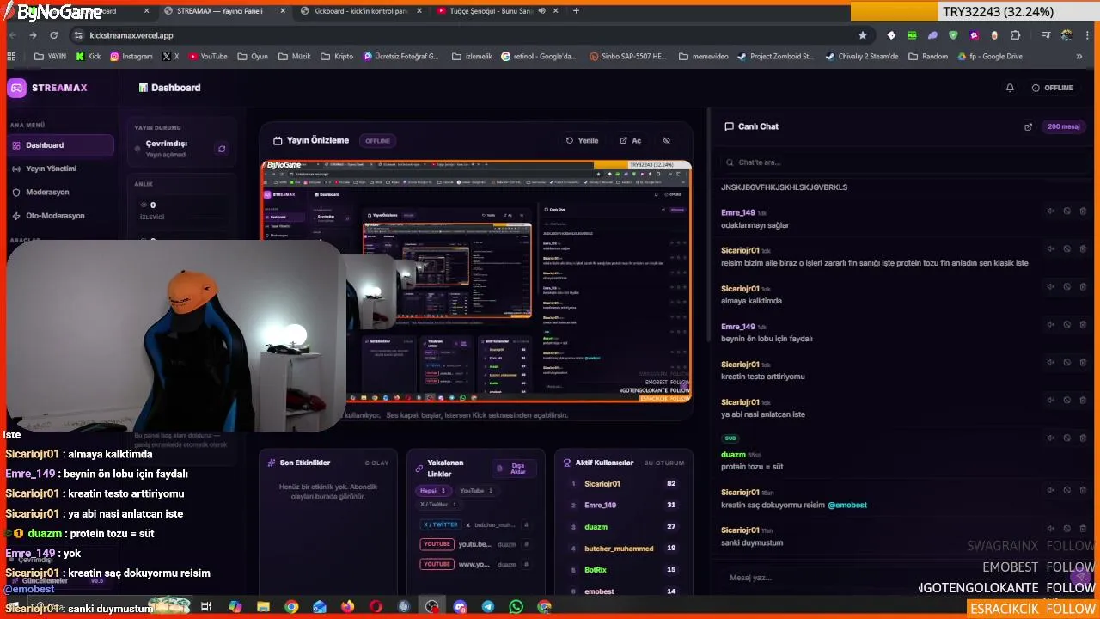
Task: Select the X / Twitter 1 filter
Action: (438, 505)
